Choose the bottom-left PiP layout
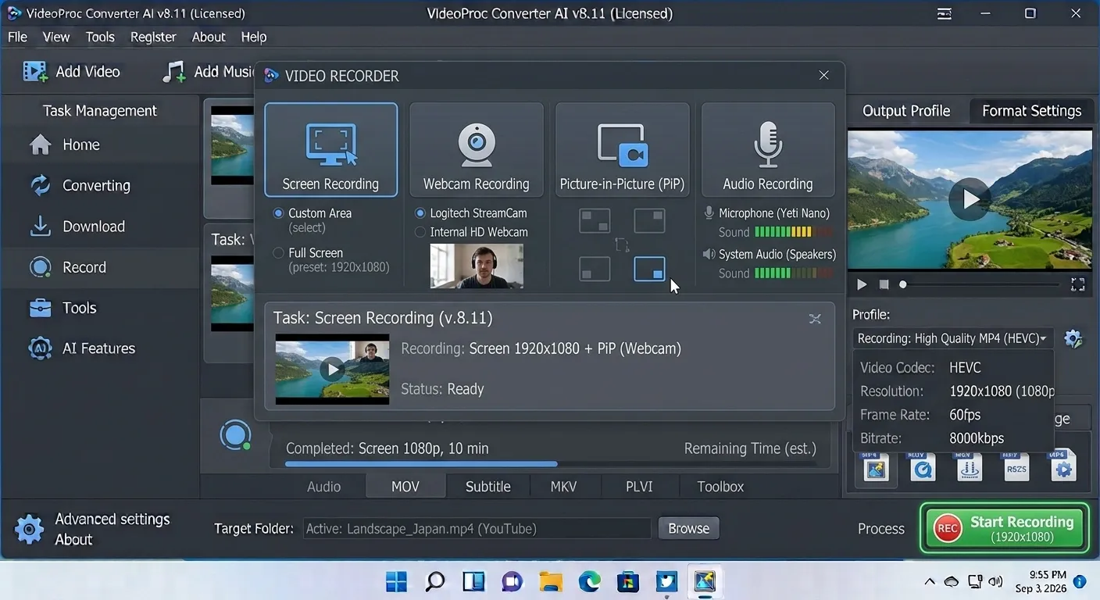This screenshot has width=1100, height=600. 595,269
